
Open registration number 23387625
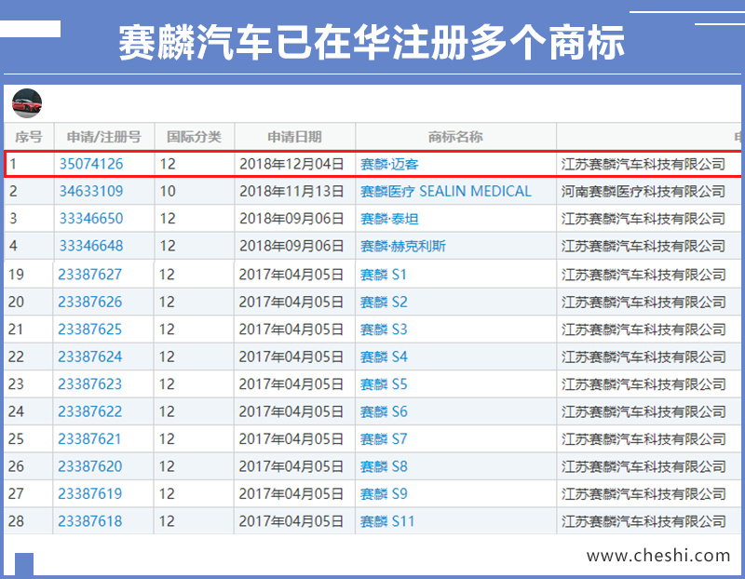(x=90, y=330)
